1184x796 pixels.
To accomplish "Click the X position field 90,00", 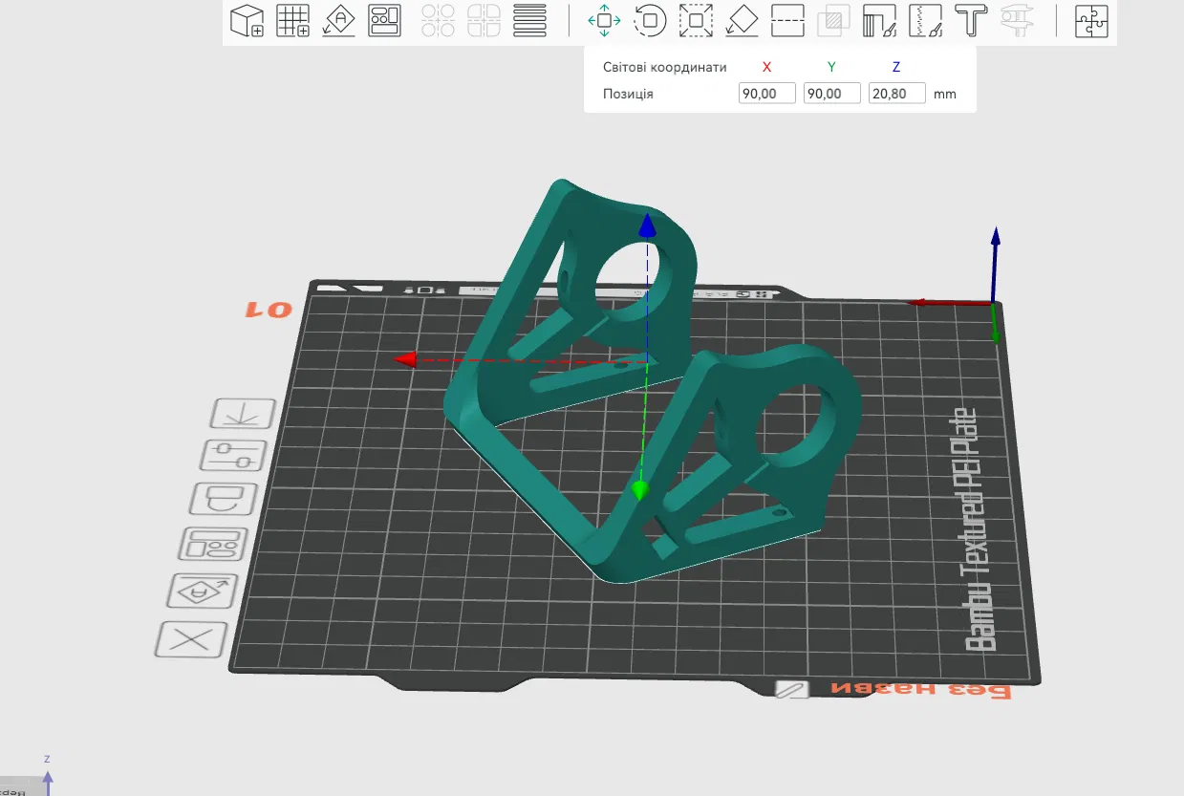I will [x=767, y=94].
